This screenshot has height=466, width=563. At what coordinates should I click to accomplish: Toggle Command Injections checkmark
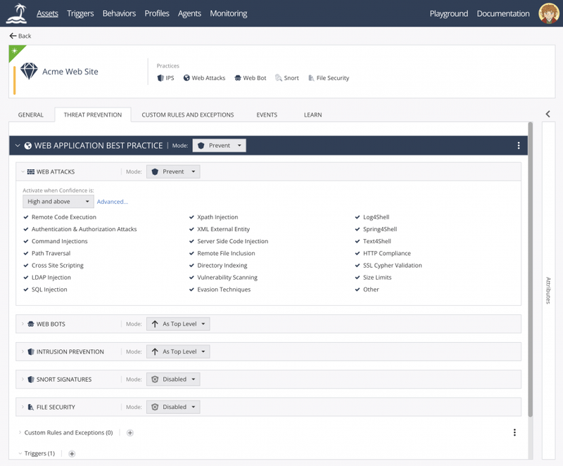tap(26, 241)
